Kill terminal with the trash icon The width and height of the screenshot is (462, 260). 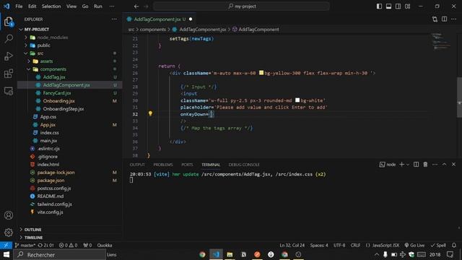pyautogui.click(x=425, y=165)
